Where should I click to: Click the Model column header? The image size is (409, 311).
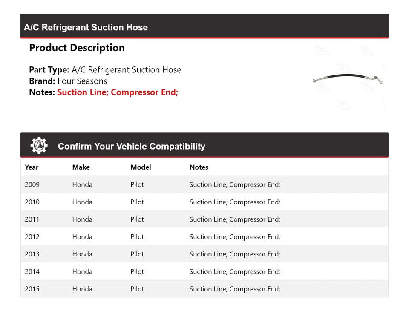coord(141,167)
